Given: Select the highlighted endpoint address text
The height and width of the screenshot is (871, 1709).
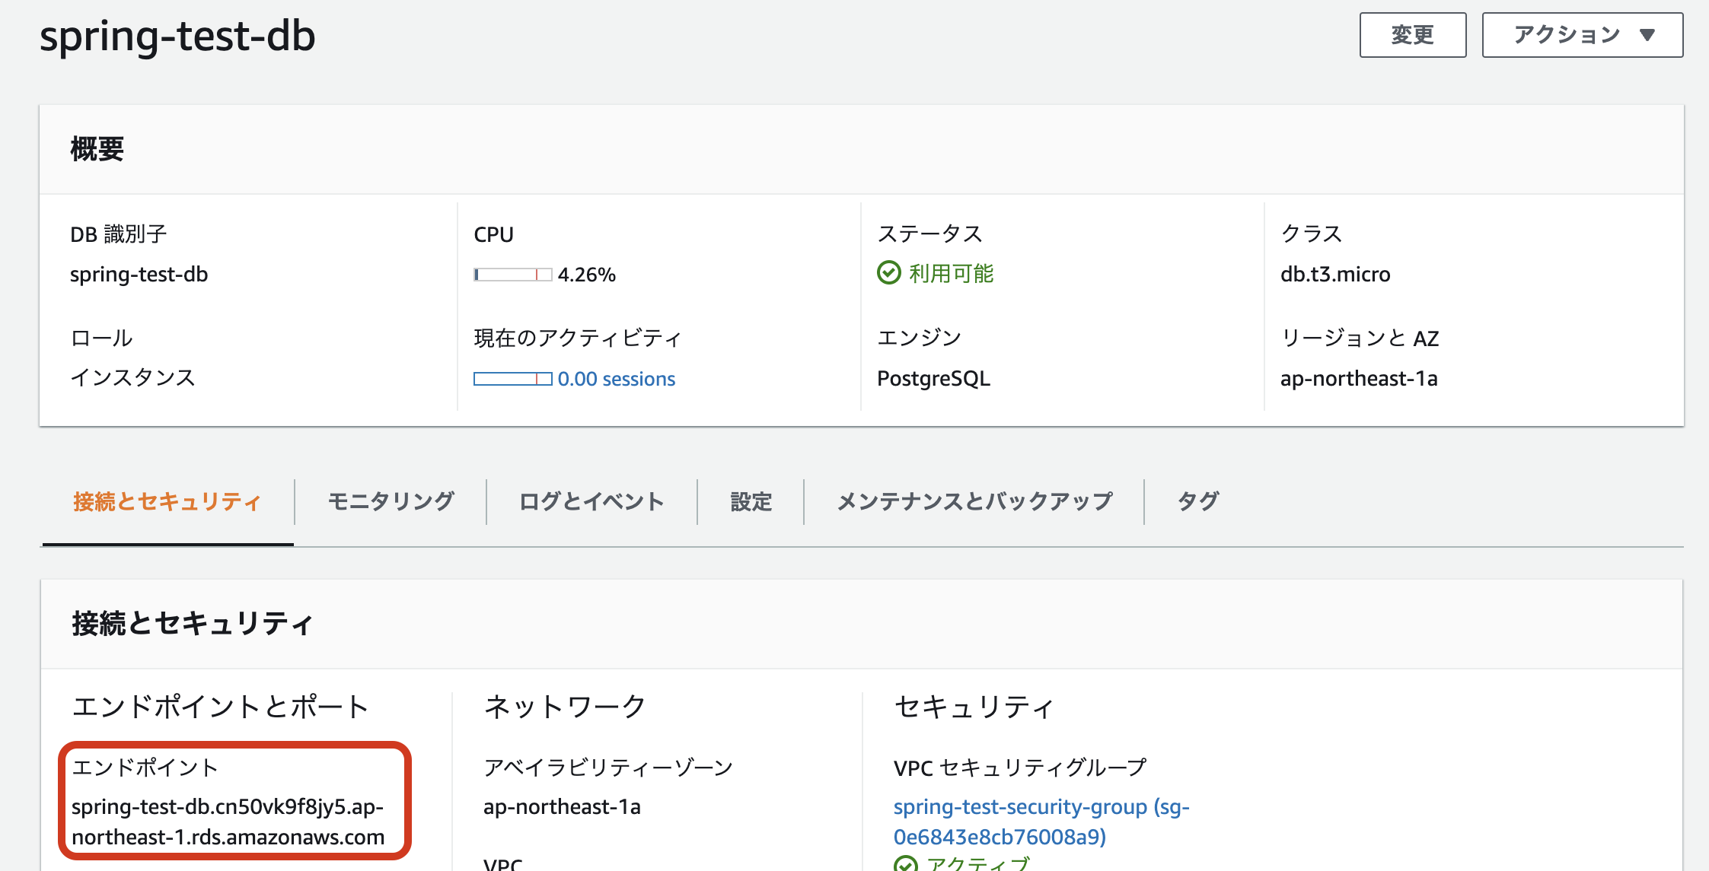Looking at the screenshot, I should point(228,822).
